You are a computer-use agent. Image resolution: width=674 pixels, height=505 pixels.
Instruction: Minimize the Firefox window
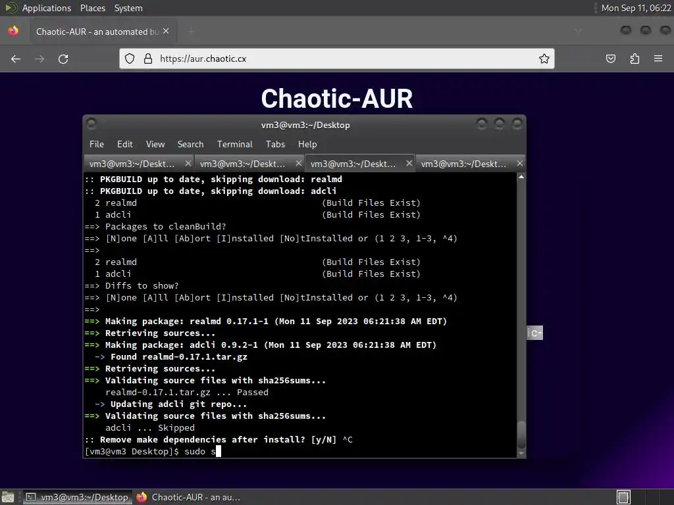click(x=626, y=30)
